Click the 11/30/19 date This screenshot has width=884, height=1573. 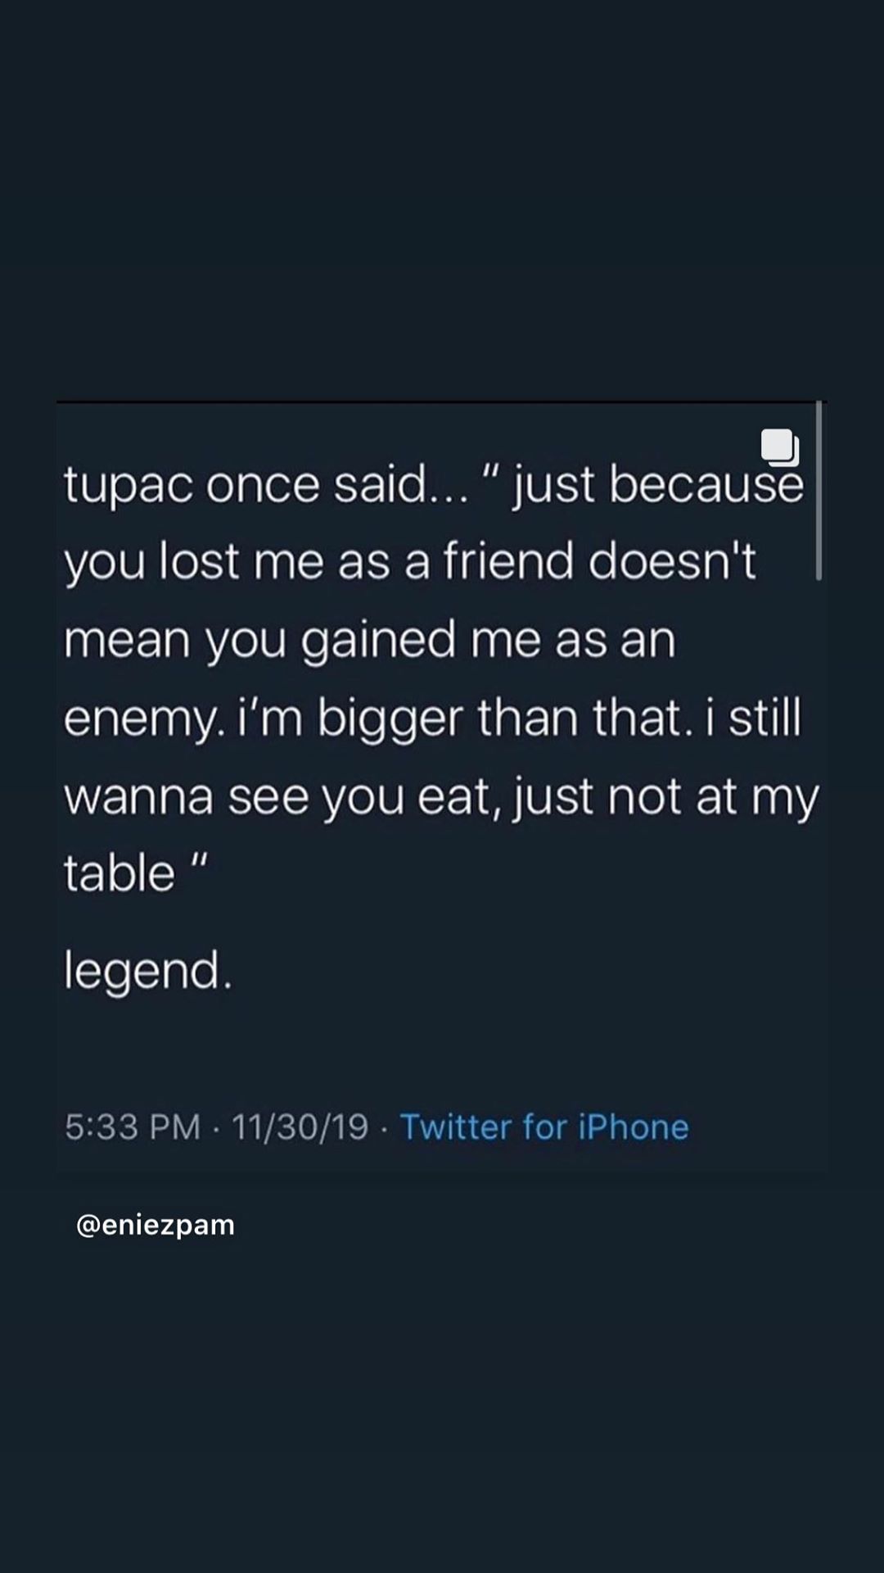[x=300, y=1126]
